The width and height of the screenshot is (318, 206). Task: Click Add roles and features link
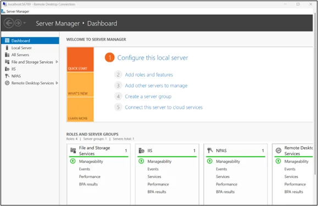pyautogui.click(x=149, y=75)
